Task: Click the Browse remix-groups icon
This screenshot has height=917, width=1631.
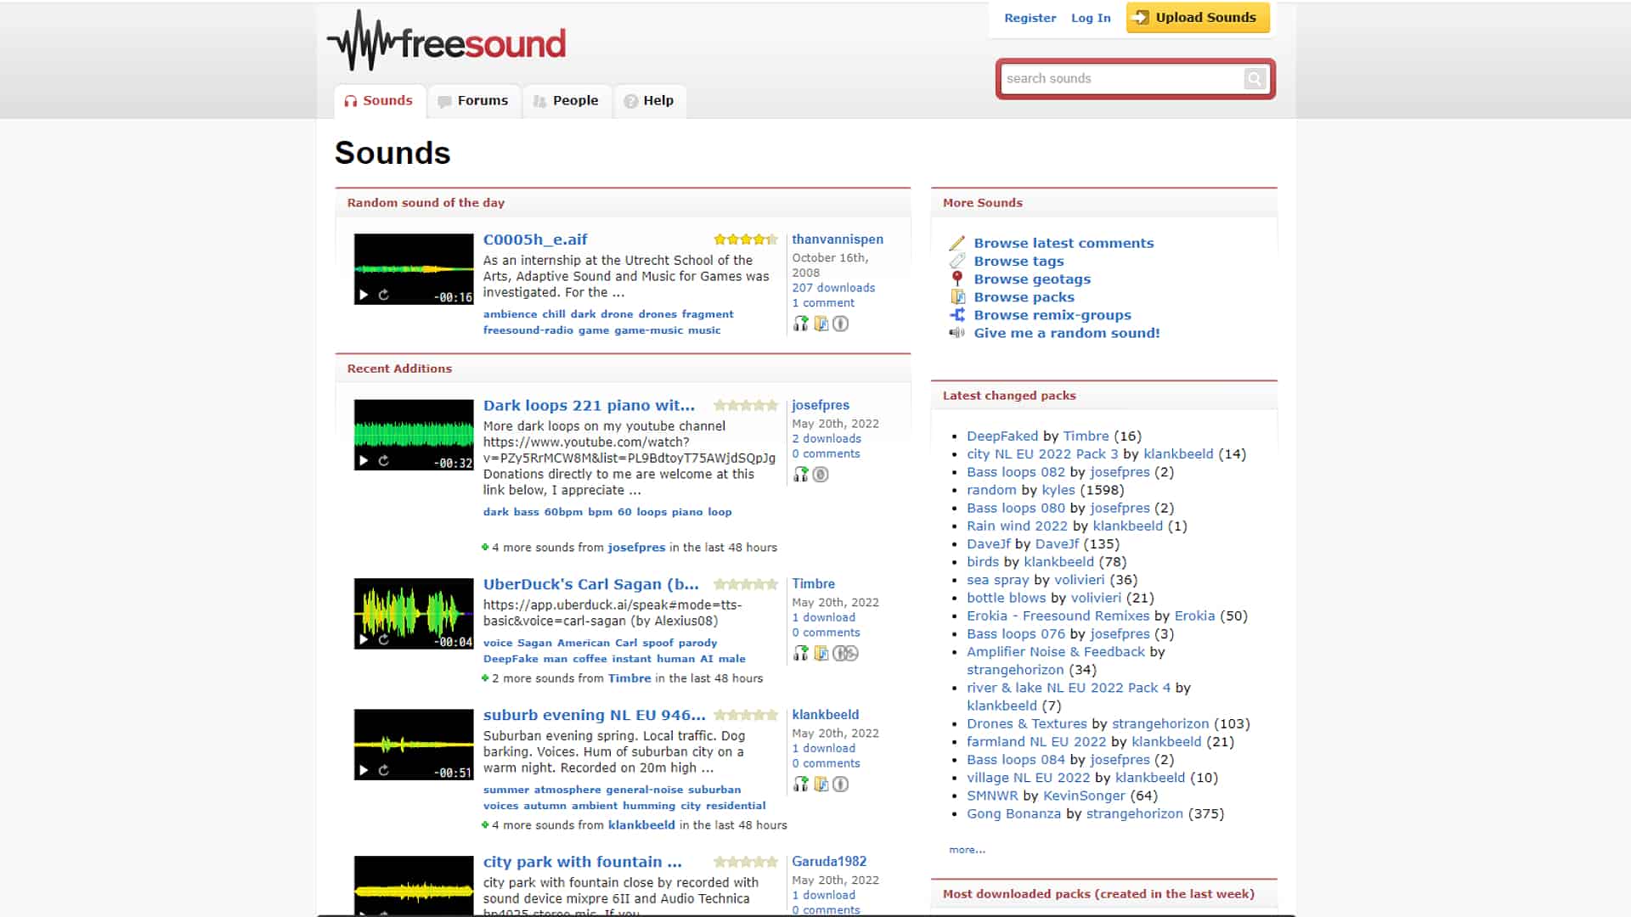Action: [x=957, y=315]
